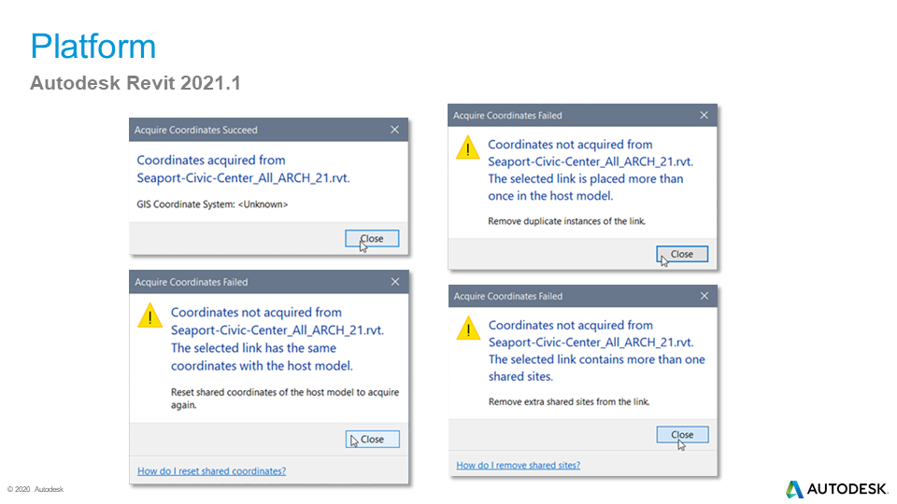Click X on the 'duplicate instances' failed dialog

[x=705, y=116]
